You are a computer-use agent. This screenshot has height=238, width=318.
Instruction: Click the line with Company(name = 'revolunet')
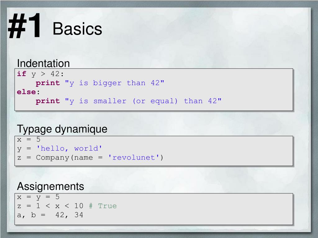coord(90,158)
